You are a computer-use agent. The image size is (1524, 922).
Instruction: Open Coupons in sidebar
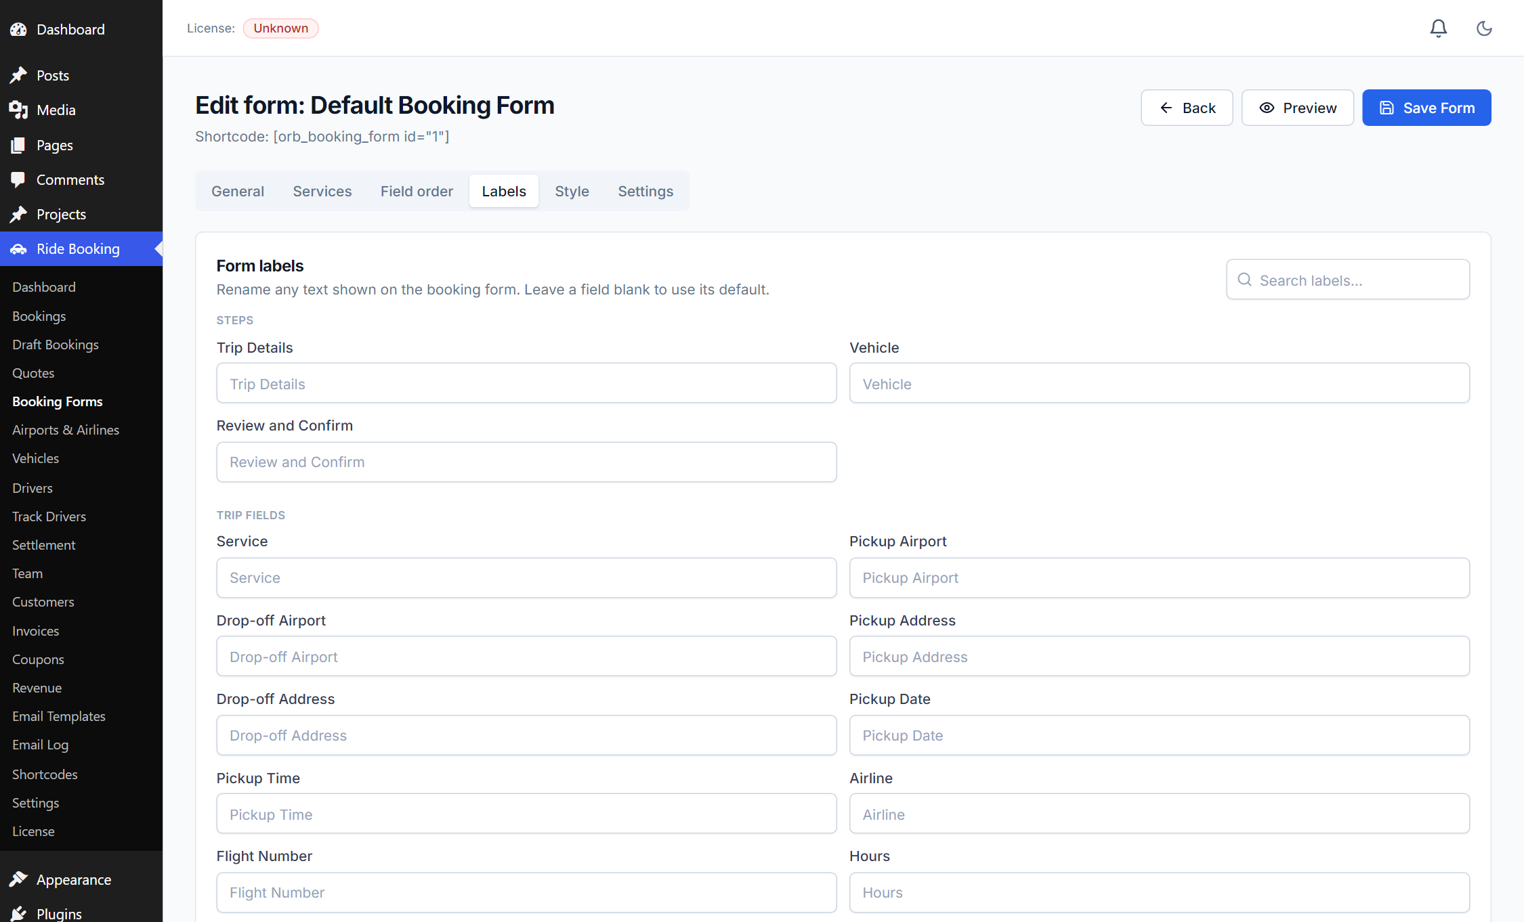point(39,659)
